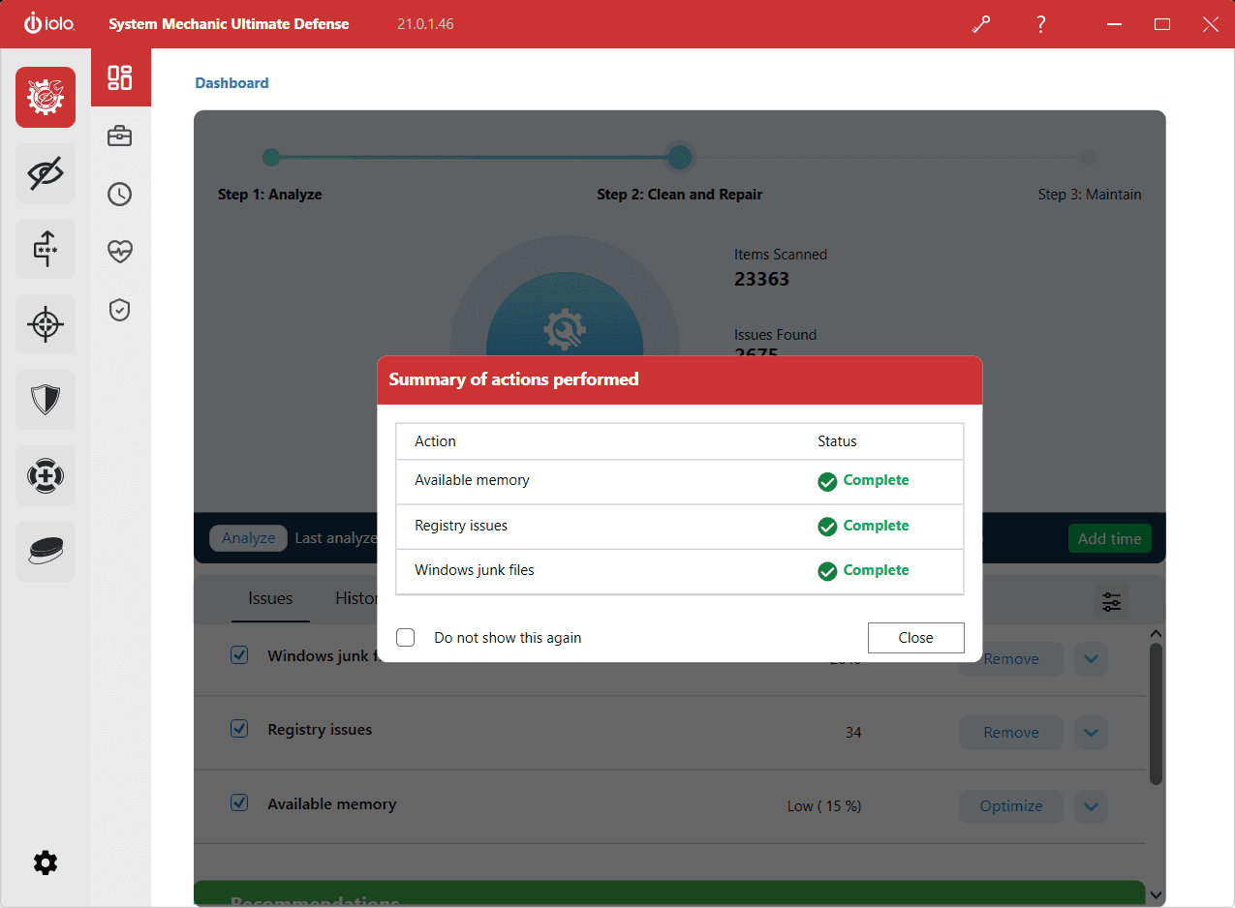Click the Step 3 Maintain progress marker

(x=1089, y=157)
